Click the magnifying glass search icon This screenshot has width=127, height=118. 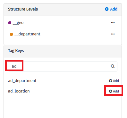[113, 66]
